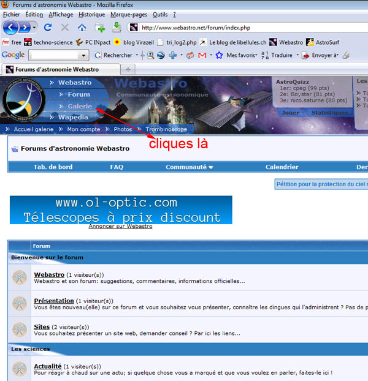368x381 pixels.
Task: Open Tab. de bord in navbar
Action: tap(53, 167)
